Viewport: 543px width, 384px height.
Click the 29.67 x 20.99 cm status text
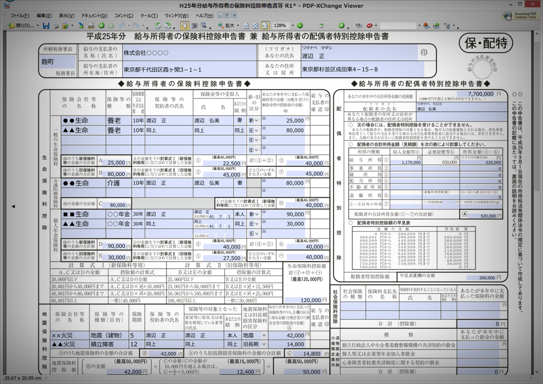pyautogui.click(x=23, y=378)
